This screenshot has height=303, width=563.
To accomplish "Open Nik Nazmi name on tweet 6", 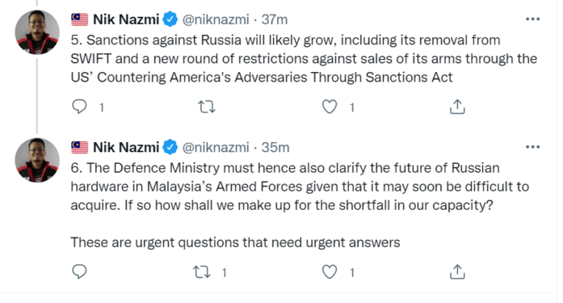I will [126, 147].
